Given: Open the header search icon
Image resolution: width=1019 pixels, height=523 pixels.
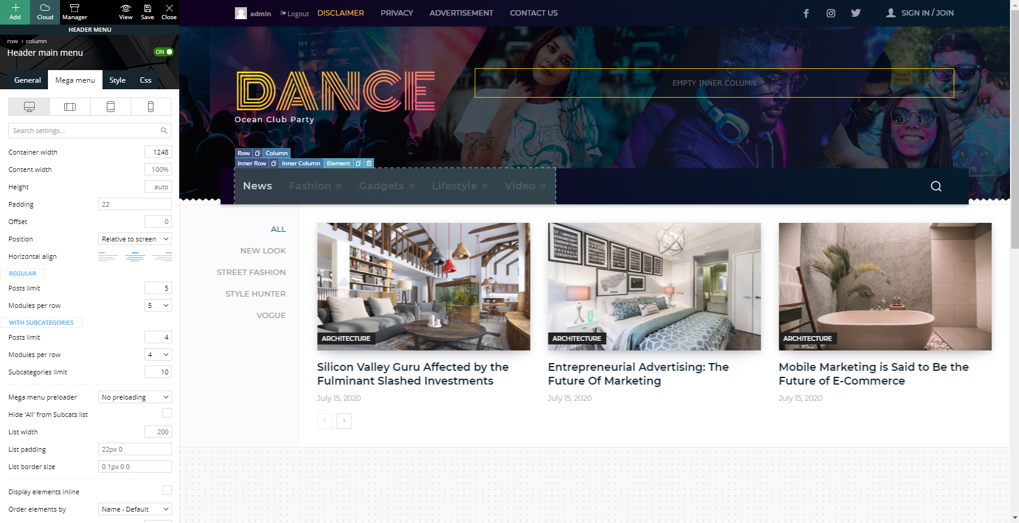Looking at the screenshot, I should (x=936, y=186).
